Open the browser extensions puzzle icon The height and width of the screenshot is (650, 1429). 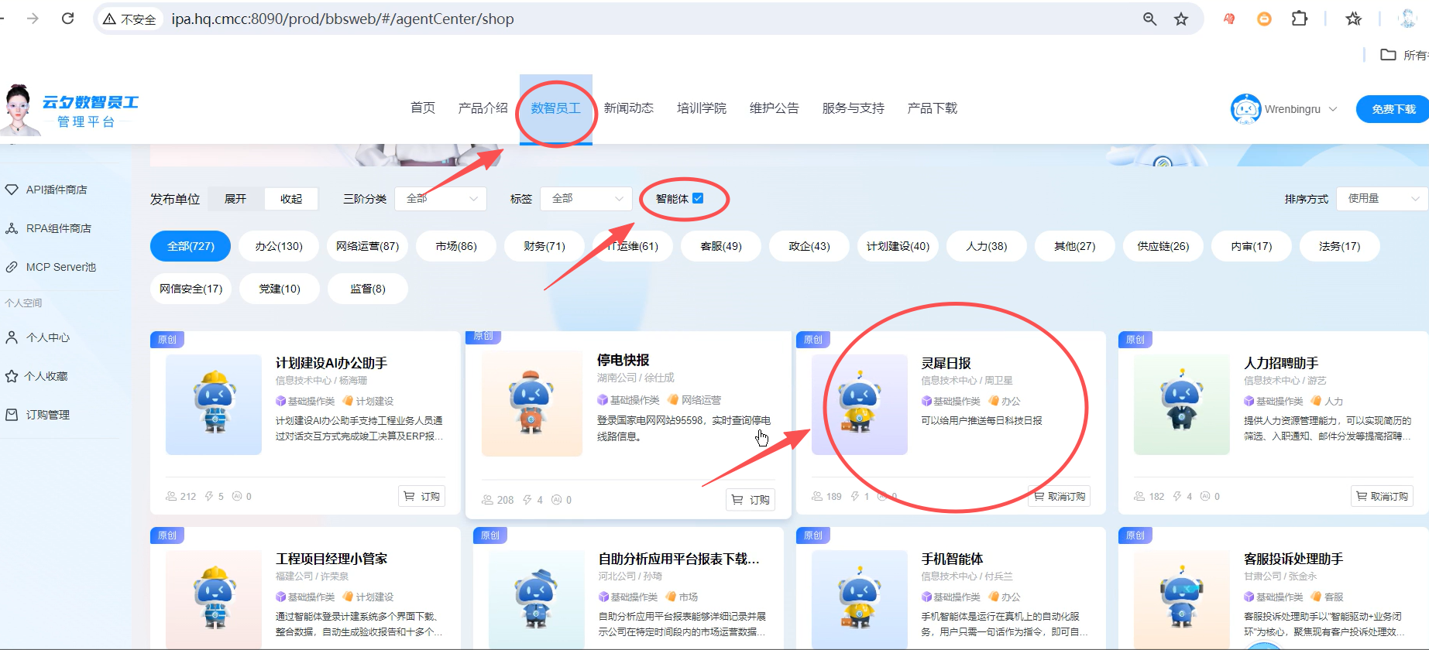(1300, 19)
